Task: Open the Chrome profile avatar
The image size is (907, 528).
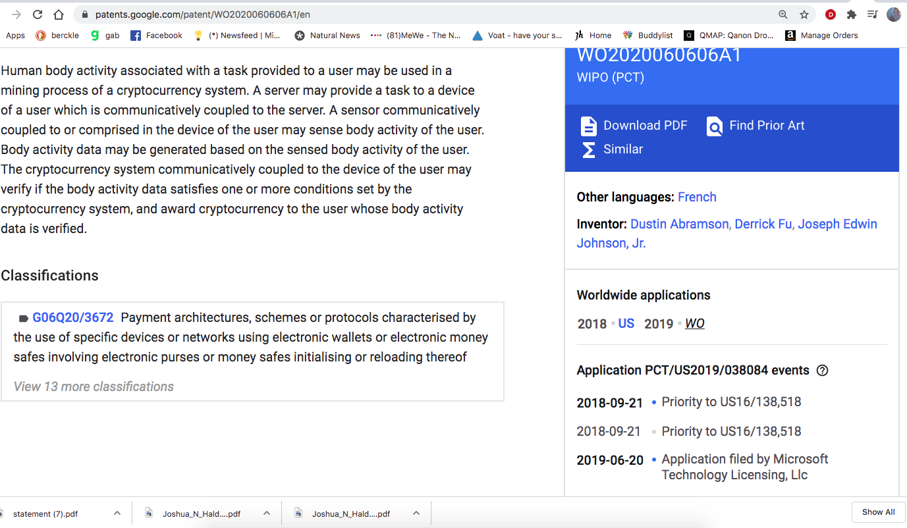Action: click(893, 14)
